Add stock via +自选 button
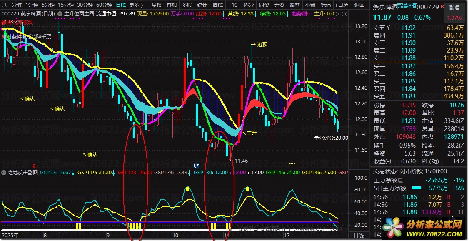 click(x=341, y=5)
